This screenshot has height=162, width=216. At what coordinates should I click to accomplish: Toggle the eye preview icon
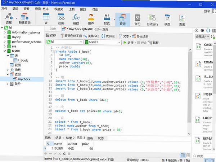tap(202, 30)
